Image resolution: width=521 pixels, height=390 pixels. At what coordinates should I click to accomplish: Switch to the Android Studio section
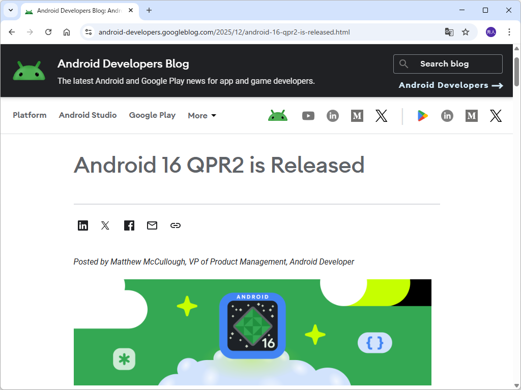click(x=88, y=115)
